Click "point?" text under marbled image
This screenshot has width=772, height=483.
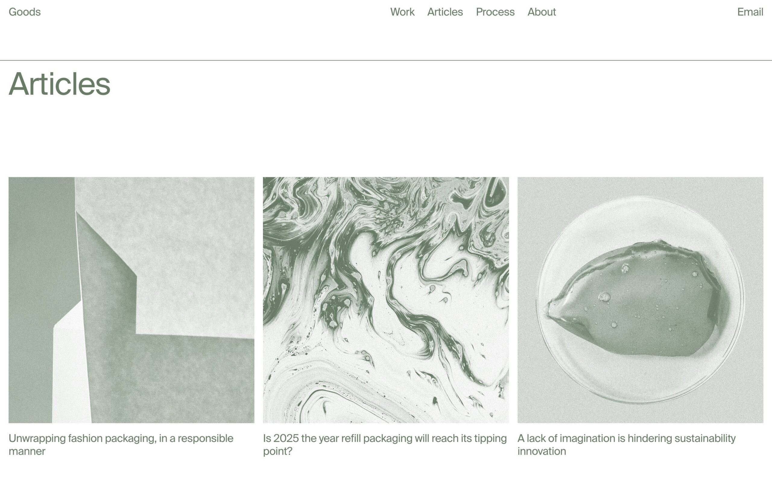click(x=277, y=451)
